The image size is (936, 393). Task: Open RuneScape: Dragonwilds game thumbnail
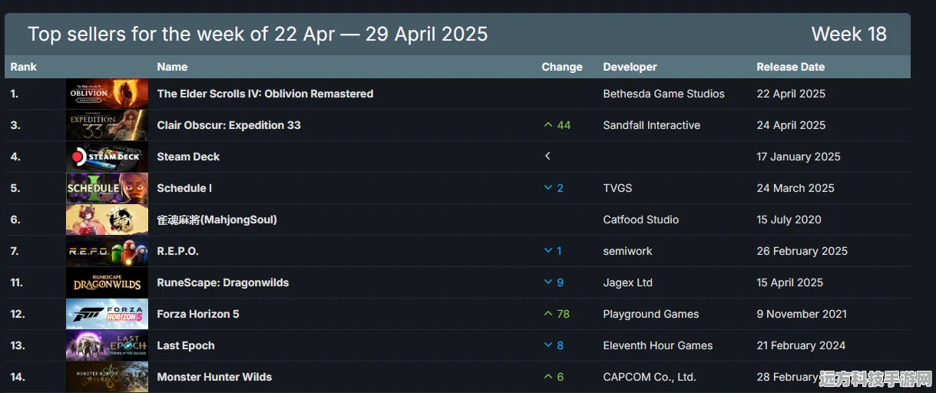point(107,282)
